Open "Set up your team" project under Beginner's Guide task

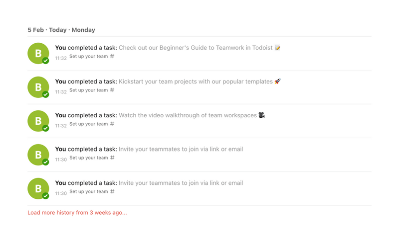point(89,56)
